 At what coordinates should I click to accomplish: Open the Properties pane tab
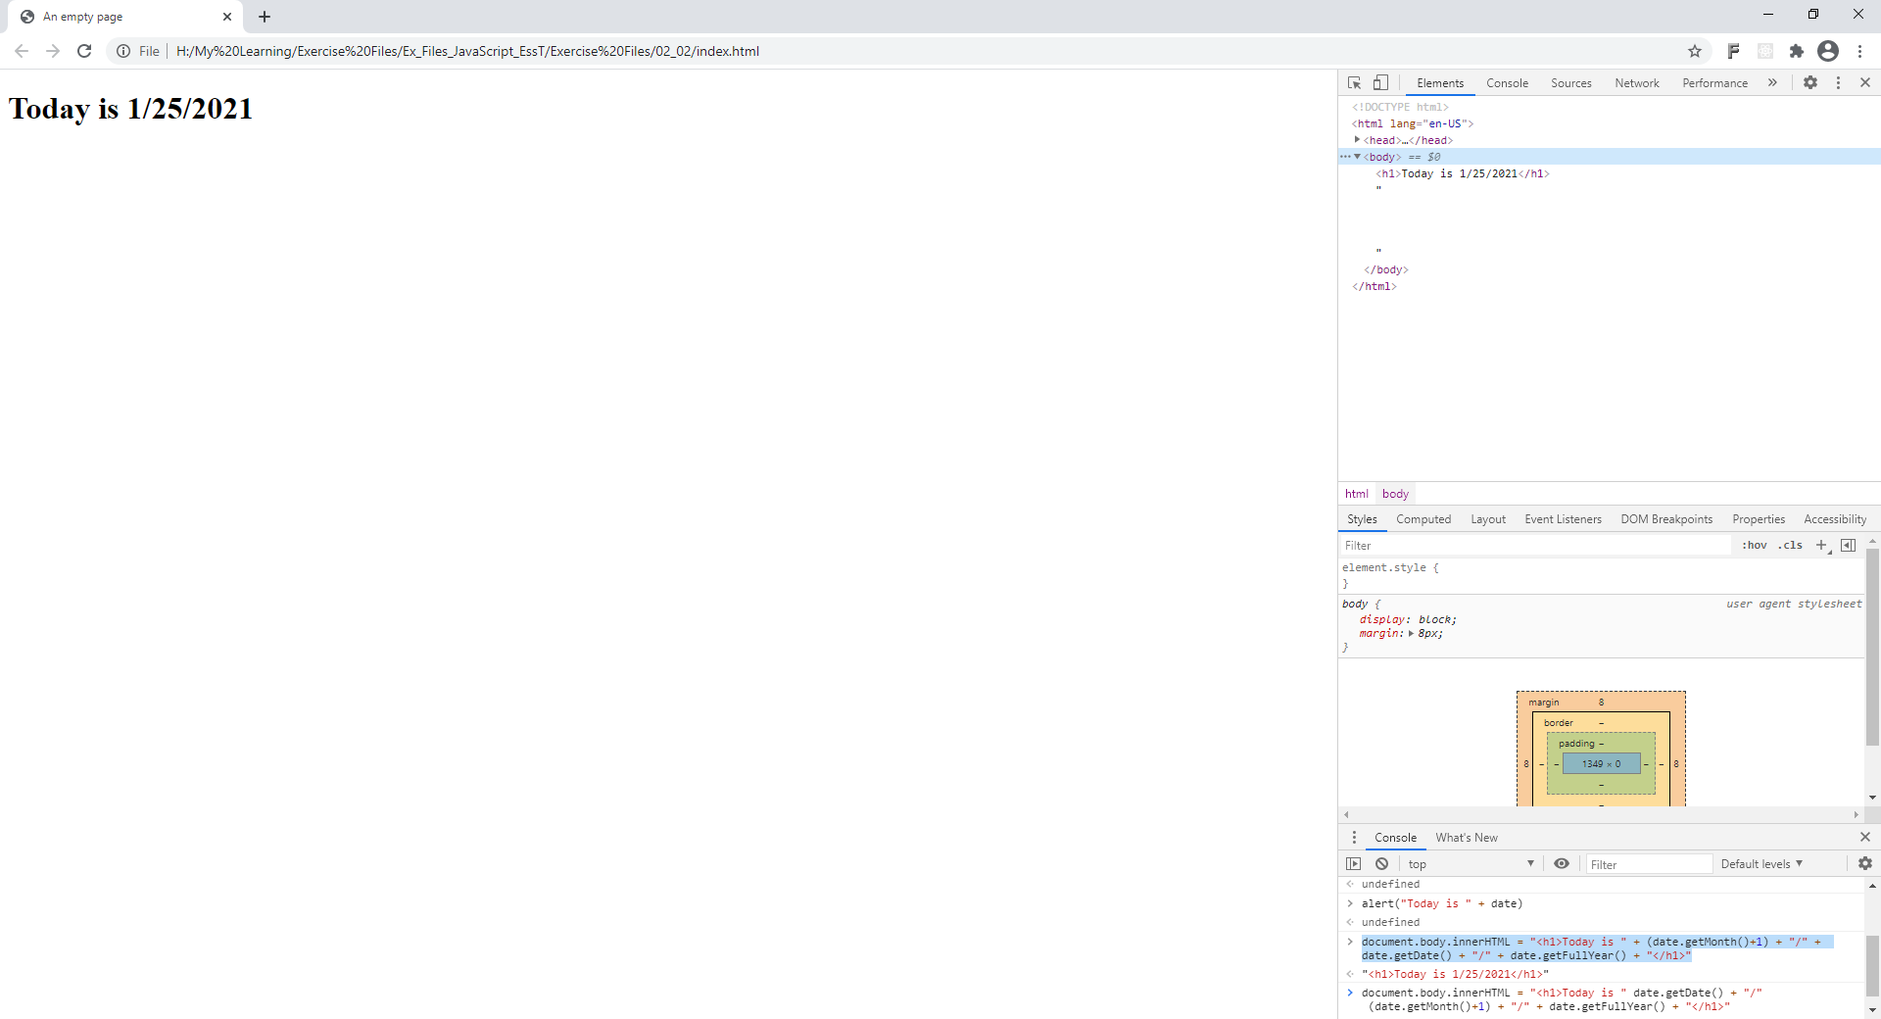point(1759,519)
